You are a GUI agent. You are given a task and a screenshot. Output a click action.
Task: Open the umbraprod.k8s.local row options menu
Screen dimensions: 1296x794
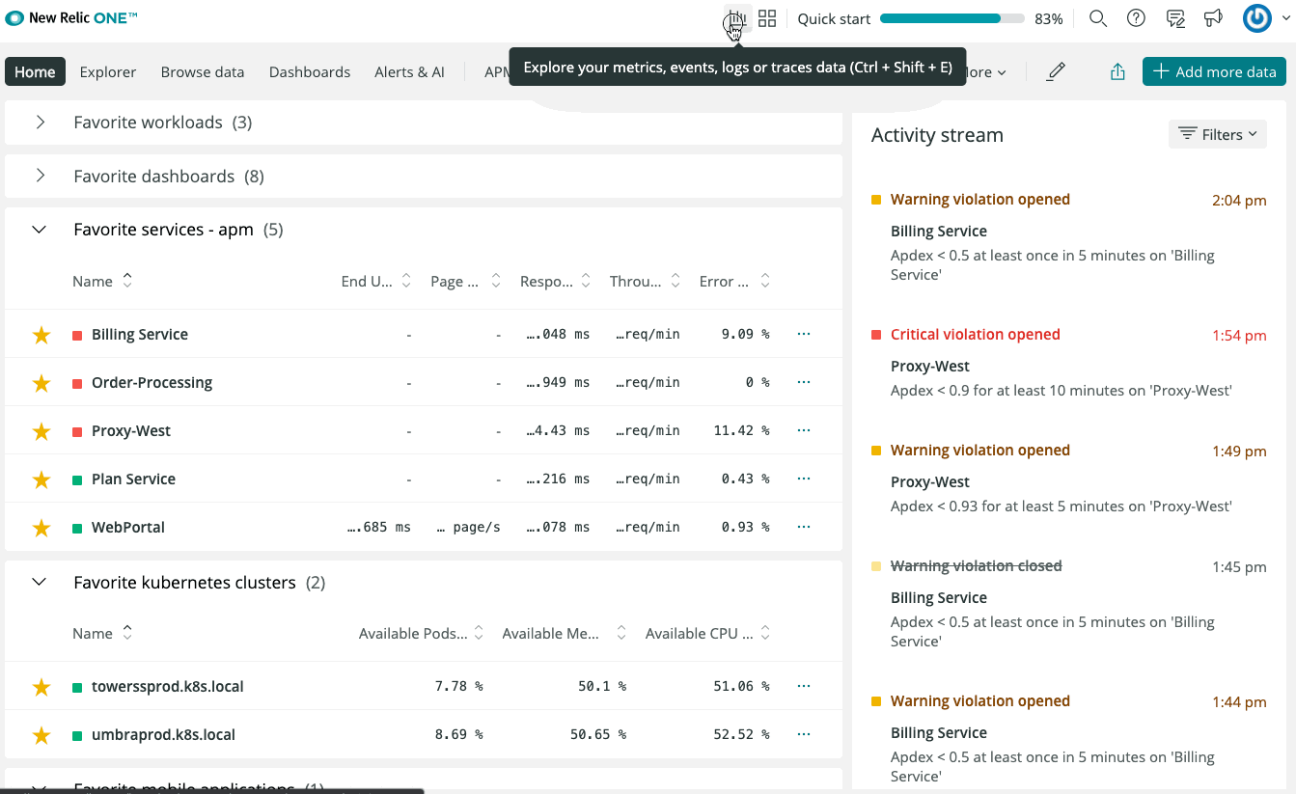[804, 734]
